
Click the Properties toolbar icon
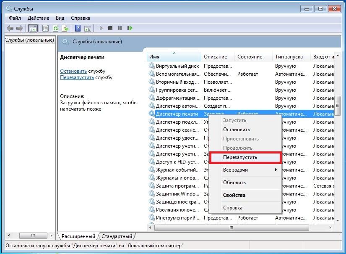[45, 29]
